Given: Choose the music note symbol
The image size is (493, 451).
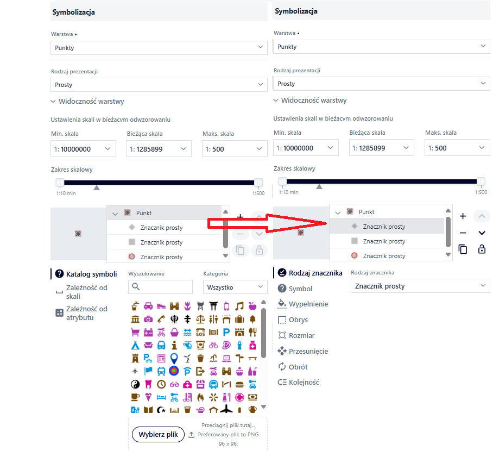Looking at the screenshot, I should tap(239, 306).
